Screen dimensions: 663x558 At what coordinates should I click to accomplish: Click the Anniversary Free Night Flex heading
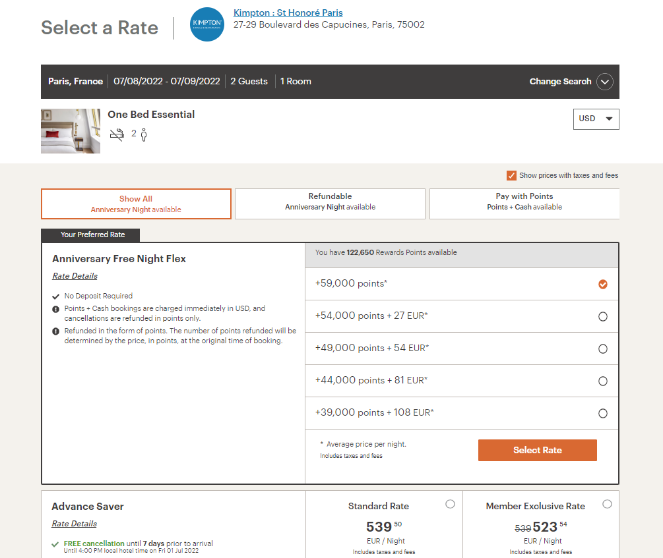tap(119, 259)
